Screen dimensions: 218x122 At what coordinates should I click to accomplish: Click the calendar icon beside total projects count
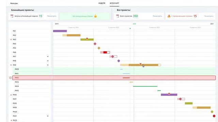tap(118, 16)
